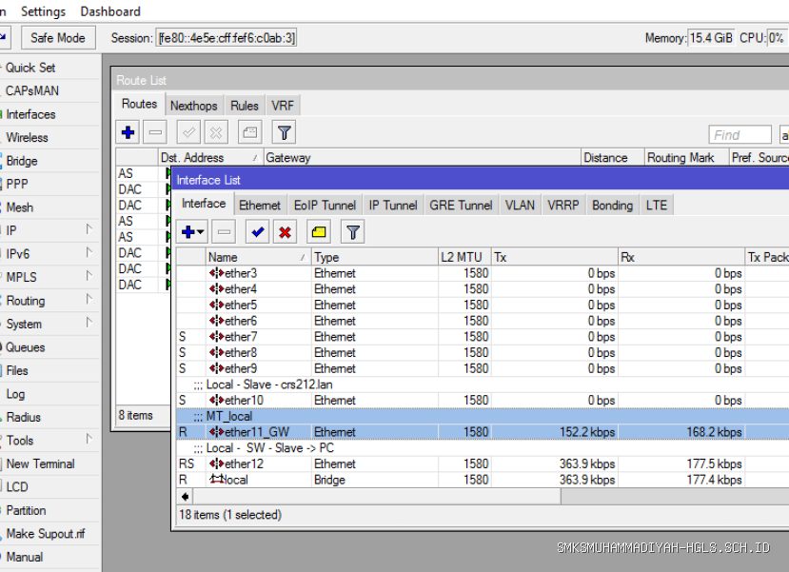Sort by the Name column header

click(x=258, y=257)
